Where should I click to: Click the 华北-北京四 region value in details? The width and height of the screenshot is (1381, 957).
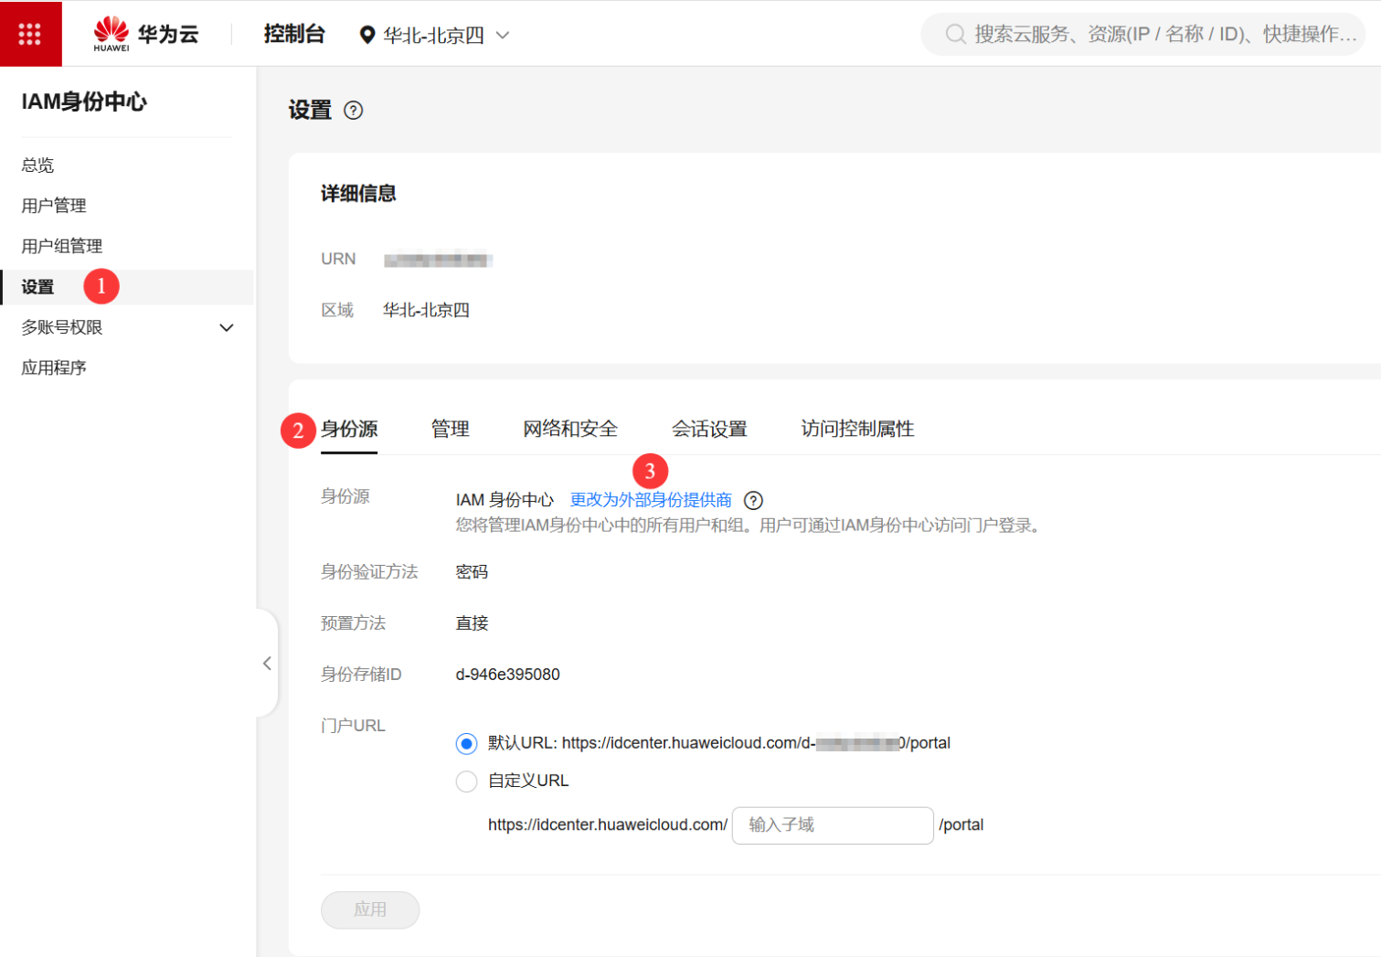(426, 311)
